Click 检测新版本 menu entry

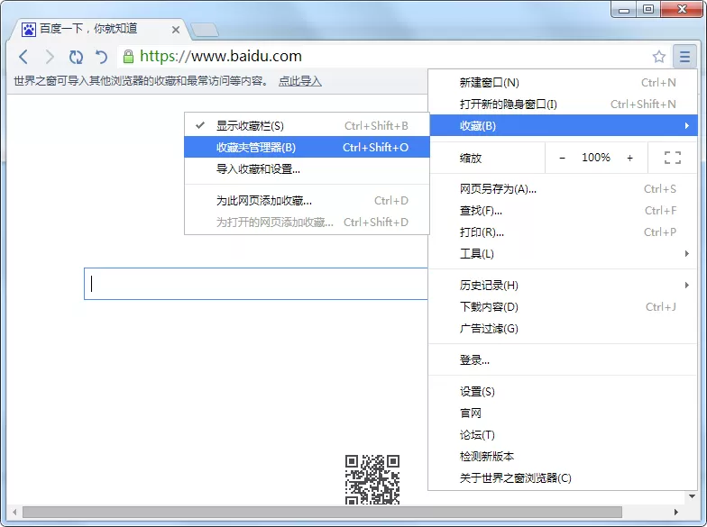[563, 456]
